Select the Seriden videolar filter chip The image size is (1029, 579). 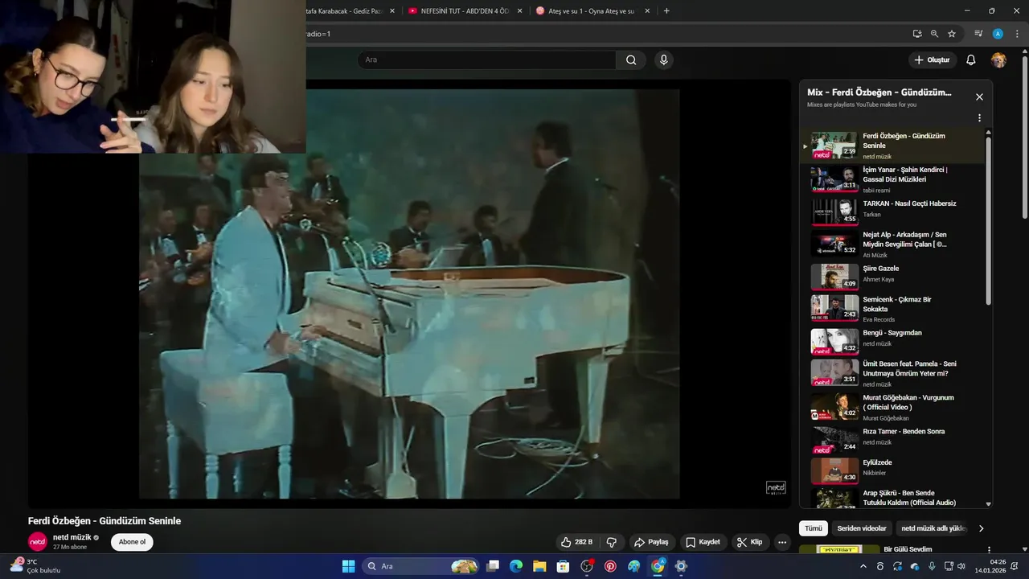(862, 528)
